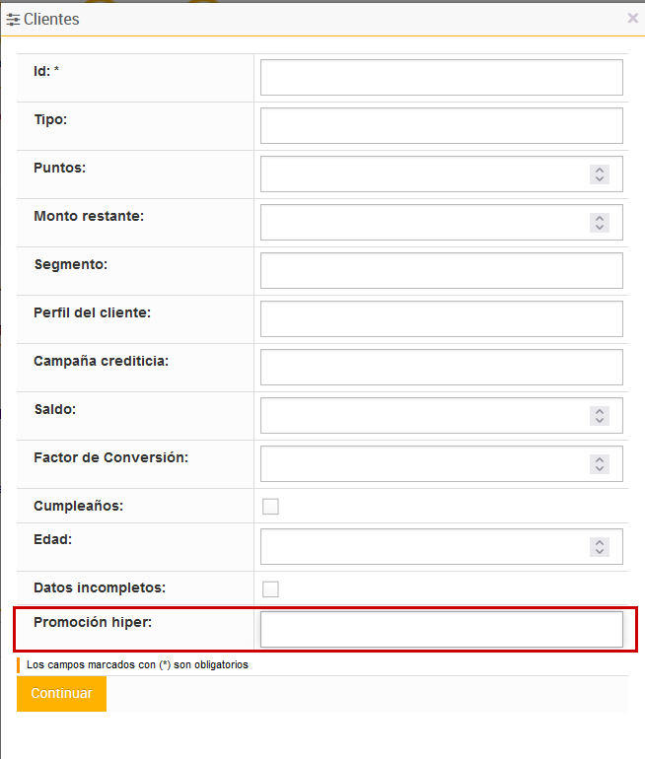Click the Perfil del cliente field
This screenshot has height=759, width=645.
[441, 319]
